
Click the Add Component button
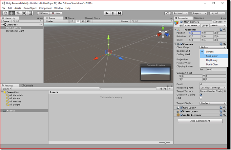[200, 121]
